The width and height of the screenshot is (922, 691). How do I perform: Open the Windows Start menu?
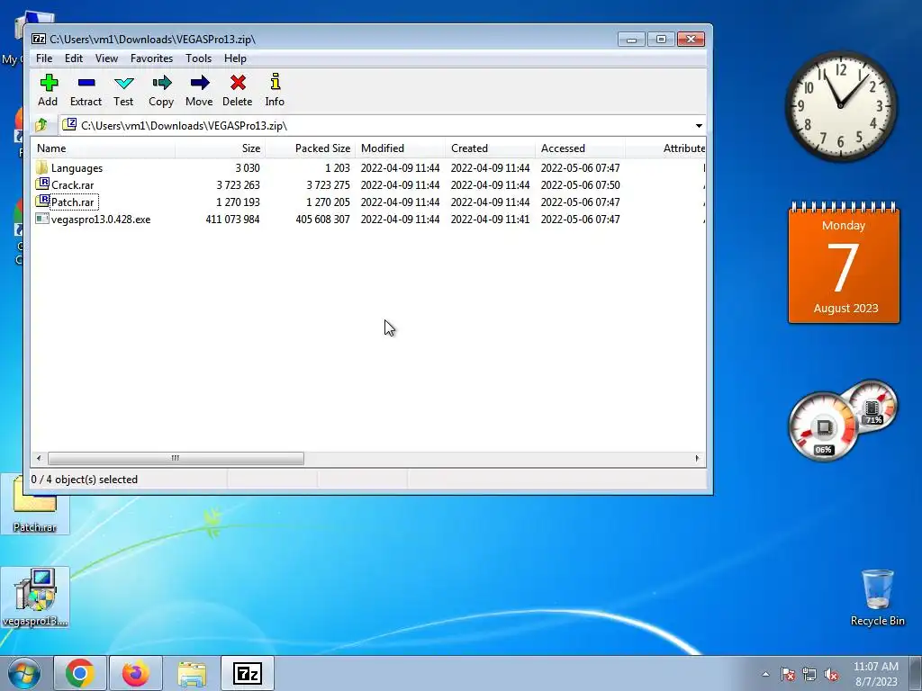24,673
